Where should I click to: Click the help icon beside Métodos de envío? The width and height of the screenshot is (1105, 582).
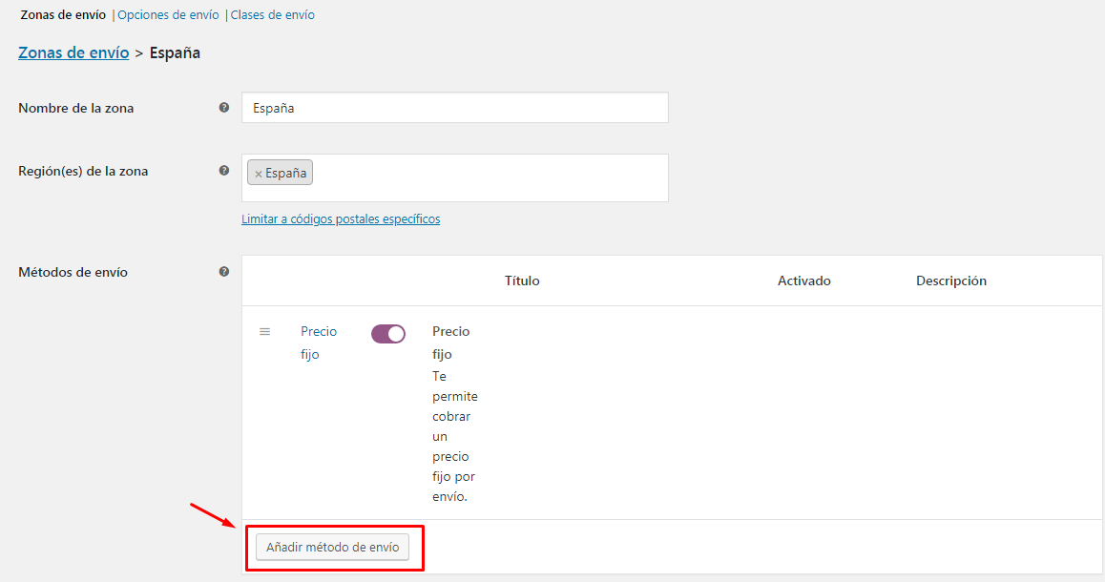[x=224, y=272]
